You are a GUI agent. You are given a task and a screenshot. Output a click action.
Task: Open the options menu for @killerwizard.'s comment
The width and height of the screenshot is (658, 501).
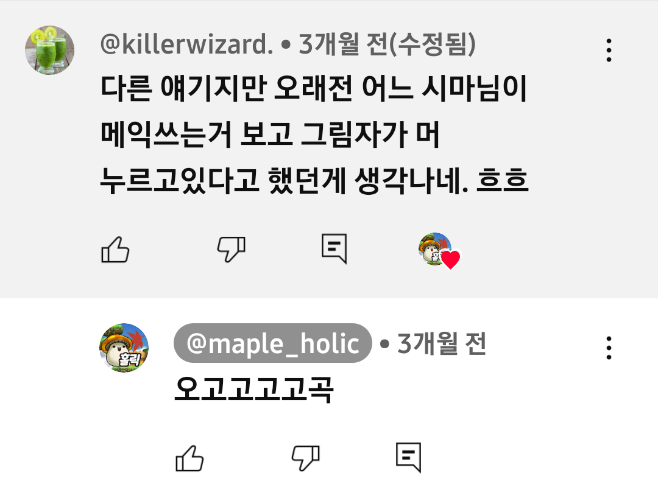click(x=609, y=51)
